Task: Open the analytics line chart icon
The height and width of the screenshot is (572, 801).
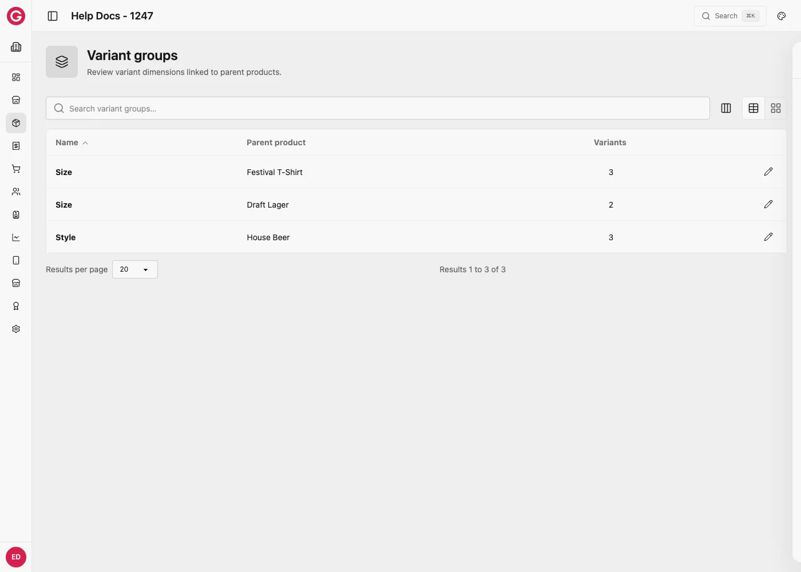Action: coord(16,237)
